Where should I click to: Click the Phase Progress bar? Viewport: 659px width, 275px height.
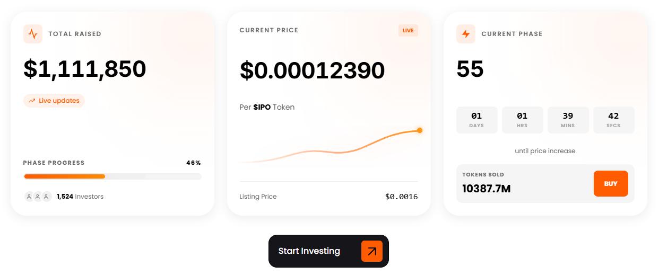112,176
